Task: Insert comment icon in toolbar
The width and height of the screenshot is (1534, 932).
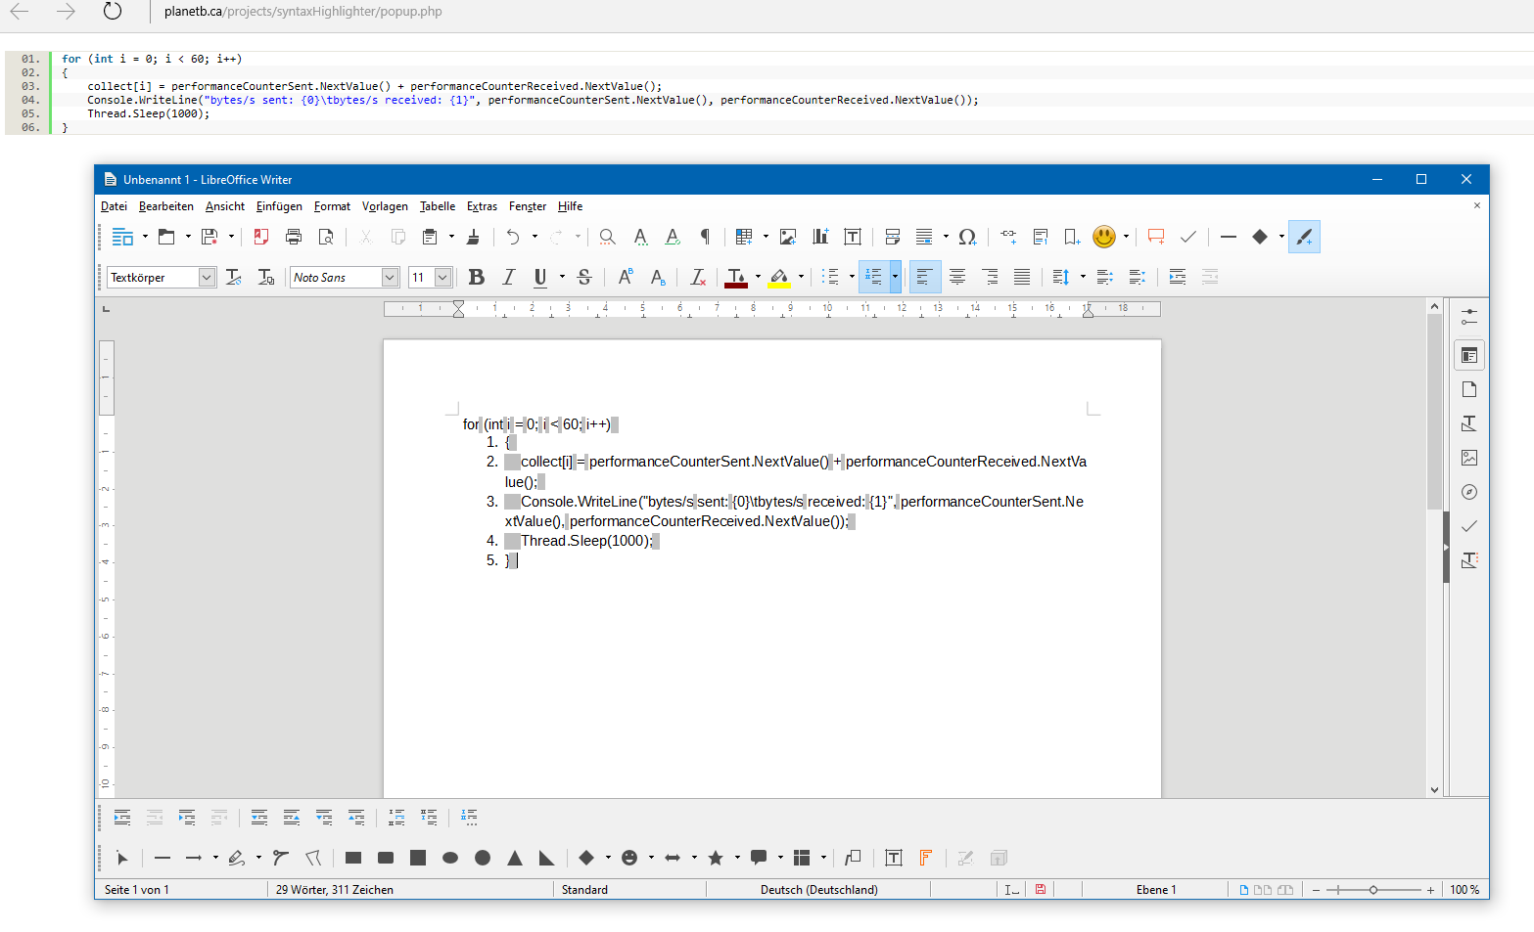Action: pos(1156,237)
